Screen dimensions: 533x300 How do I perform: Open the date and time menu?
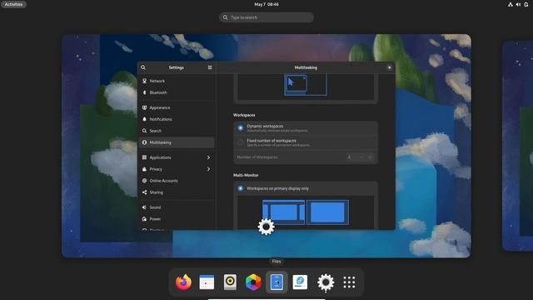click(x=266, y=4)
